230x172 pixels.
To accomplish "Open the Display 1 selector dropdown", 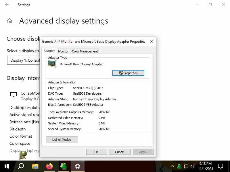I will (x=23, y=60).
